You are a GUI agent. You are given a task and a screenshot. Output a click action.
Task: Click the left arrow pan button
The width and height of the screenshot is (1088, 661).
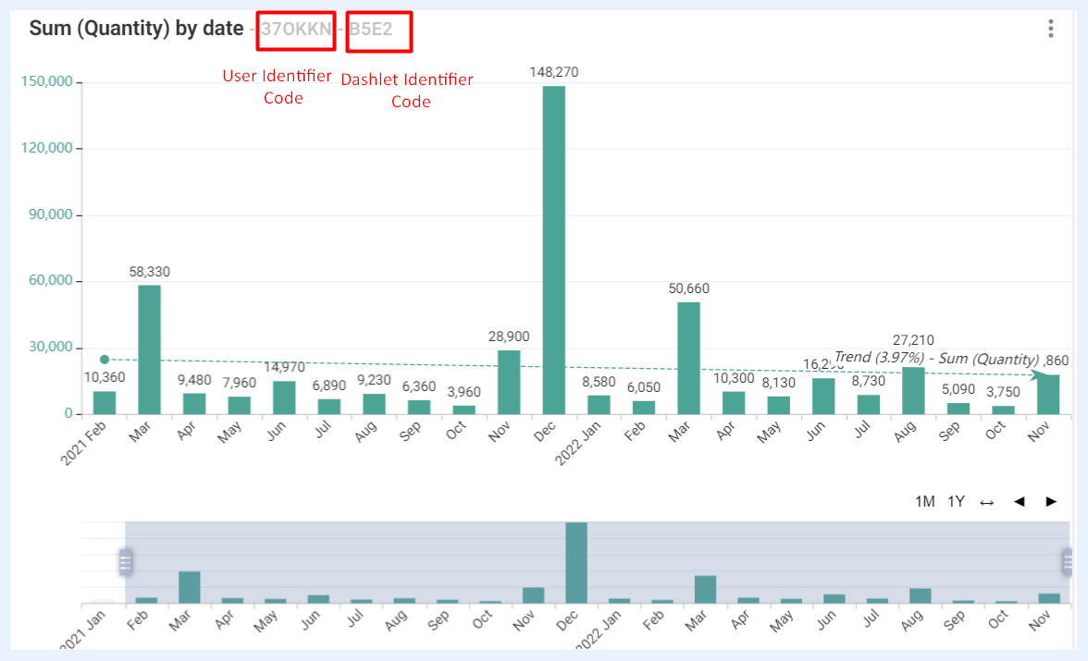coord(1019,501)
